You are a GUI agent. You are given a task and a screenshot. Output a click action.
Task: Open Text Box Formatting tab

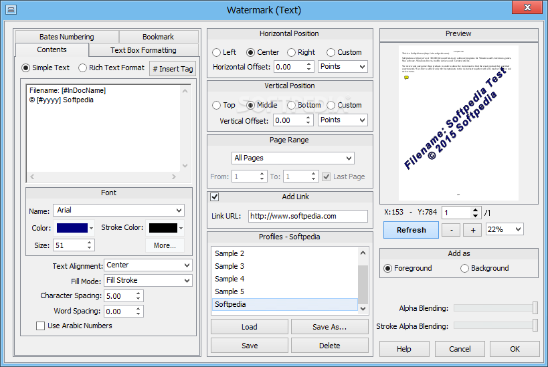pos(143,50)
